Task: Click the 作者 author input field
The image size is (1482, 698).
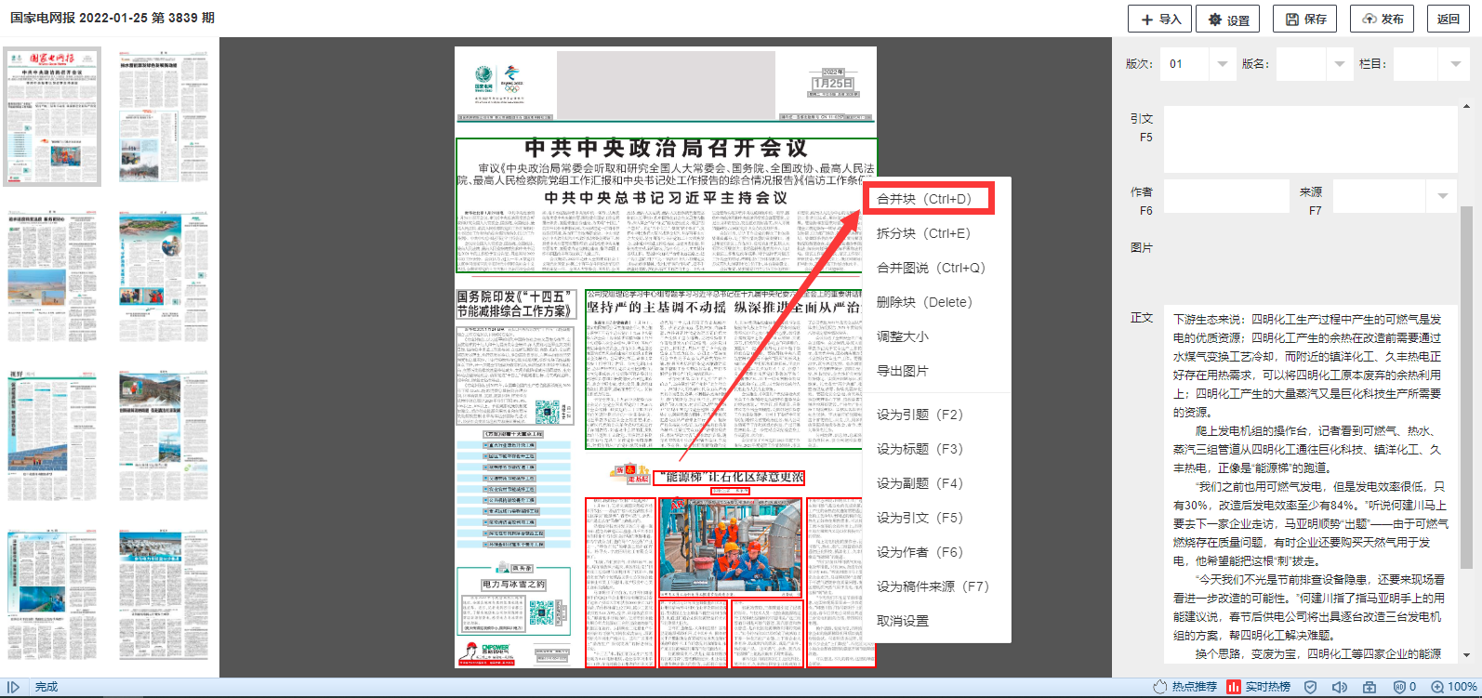Action: tap(1225, 195)
